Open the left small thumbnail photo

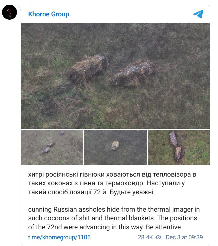coord(52,147)
